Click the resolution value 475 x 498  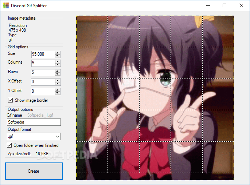click(x=17, y=30)
